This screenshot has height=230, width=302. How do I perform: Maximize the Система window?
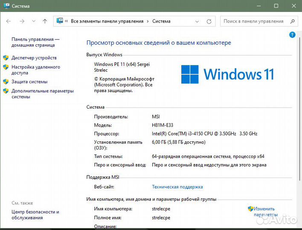tap(276, 6)
